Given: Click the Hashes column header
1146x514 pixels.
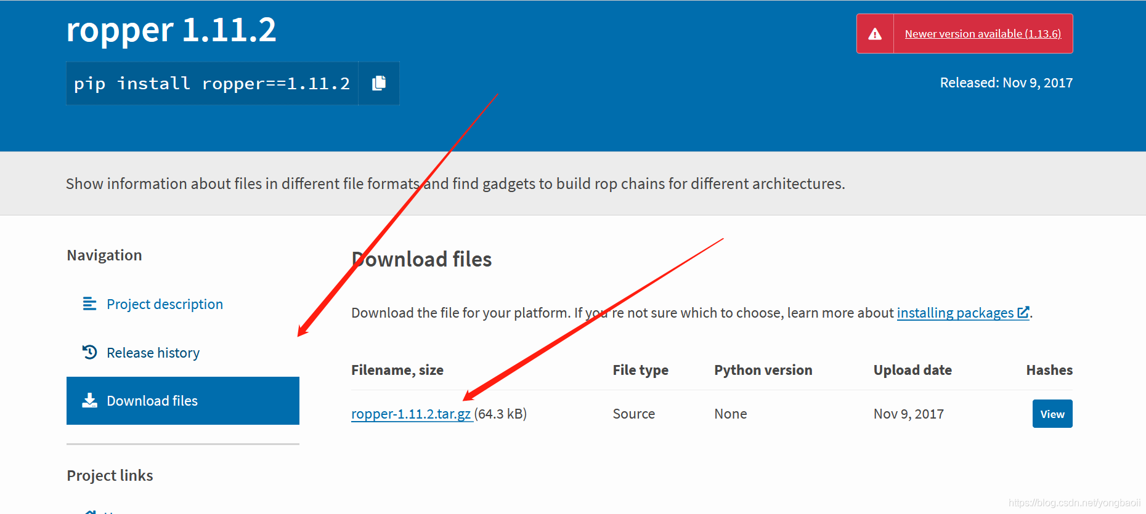Looking at the screenshot, I should tap(1049, 370).
